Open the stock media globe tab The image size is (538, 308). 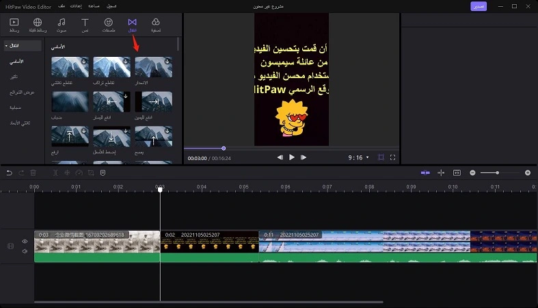coord(38,25)
